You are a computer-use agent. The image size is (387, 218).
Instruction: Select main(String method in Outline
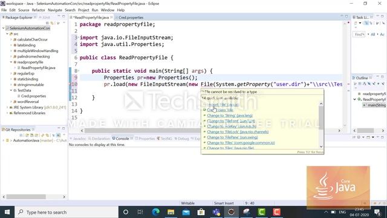pos(376,105)
